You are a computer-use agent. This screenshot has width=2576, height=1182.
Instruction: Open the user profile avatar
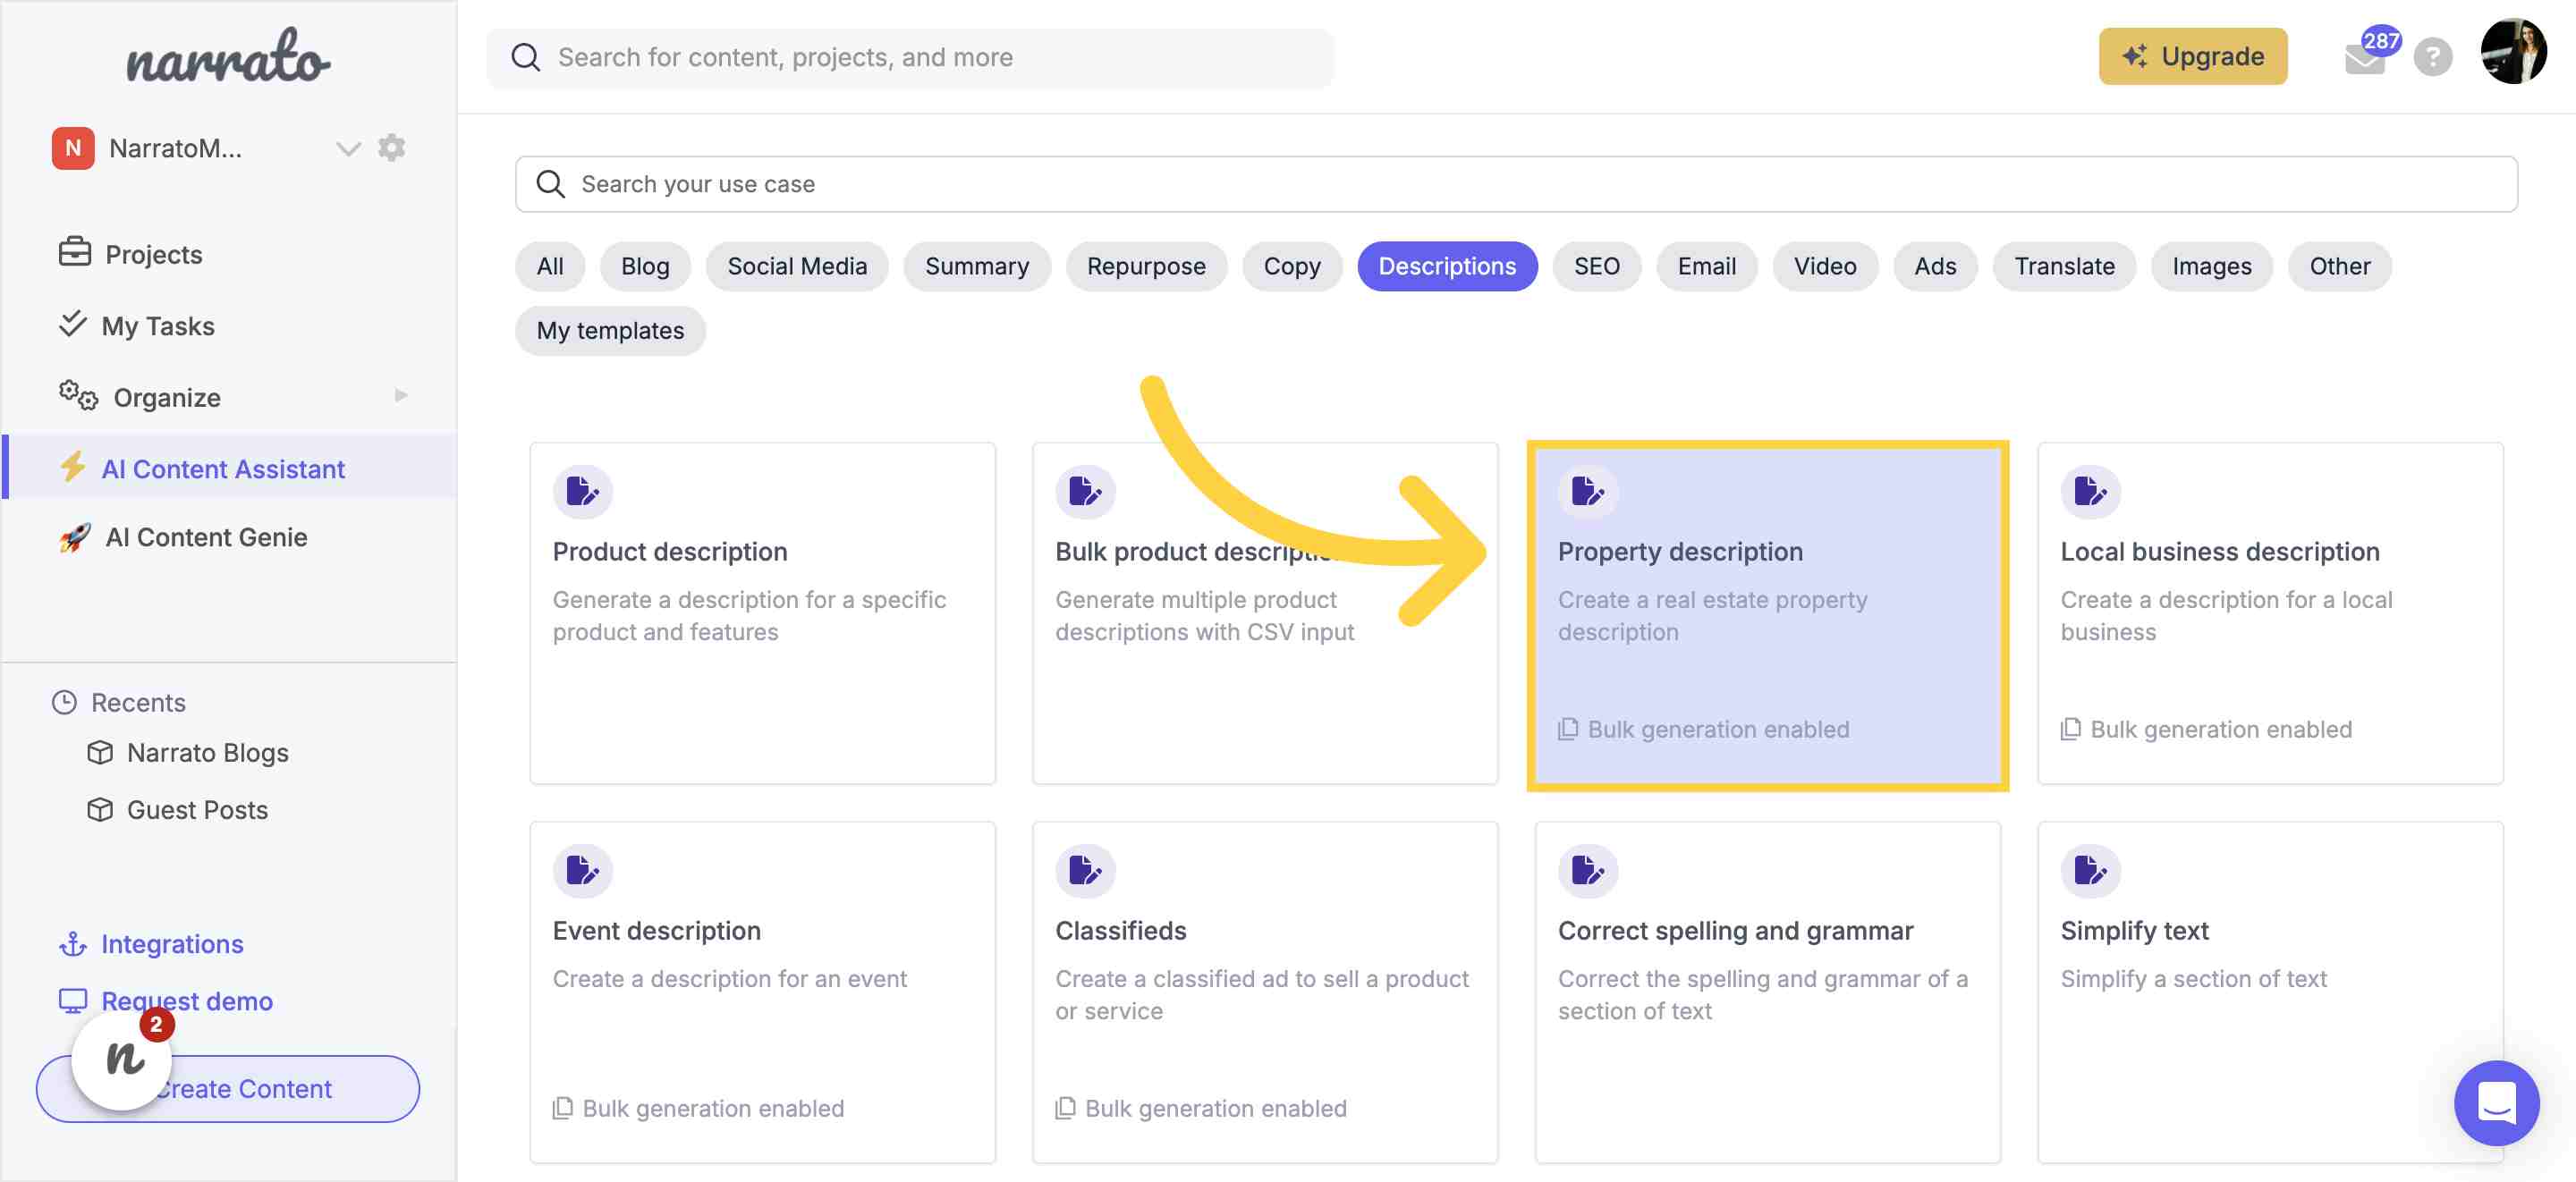point(2513,52)
